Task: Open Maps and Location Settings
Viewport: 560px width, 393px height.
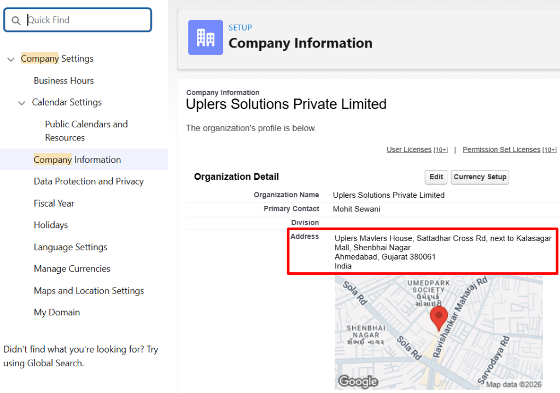Action: click(x=89, y=291)
